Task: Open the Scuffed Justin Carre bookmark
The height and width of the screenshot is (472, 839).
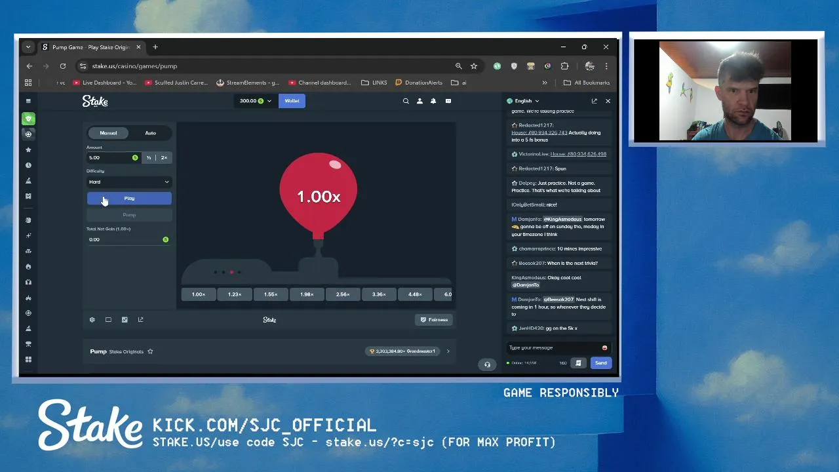Action: (176, 83)
